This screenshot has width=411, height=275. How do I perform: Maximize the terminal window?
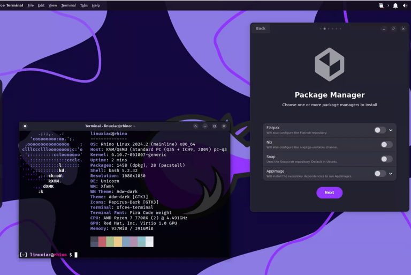point(215,126)
